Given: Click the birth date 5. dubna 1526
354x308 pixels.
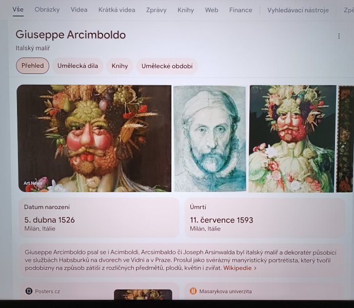Looking at the screenshot, I should click(49, 220).
